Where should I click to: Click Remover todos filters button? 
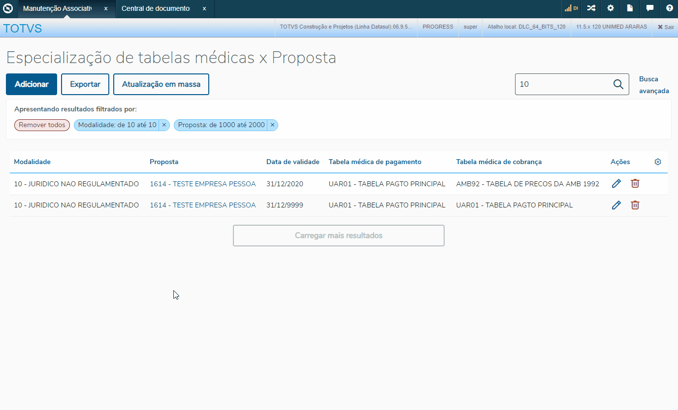tap(42, 125)
